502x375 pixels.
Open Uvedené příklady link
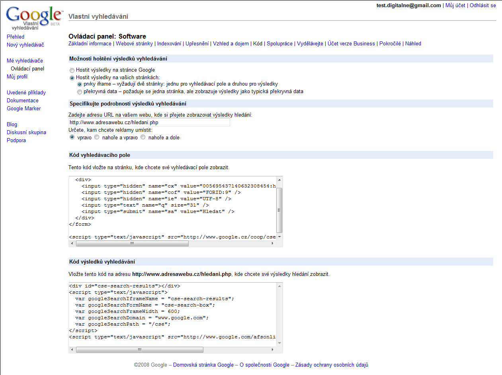point(26,92)
